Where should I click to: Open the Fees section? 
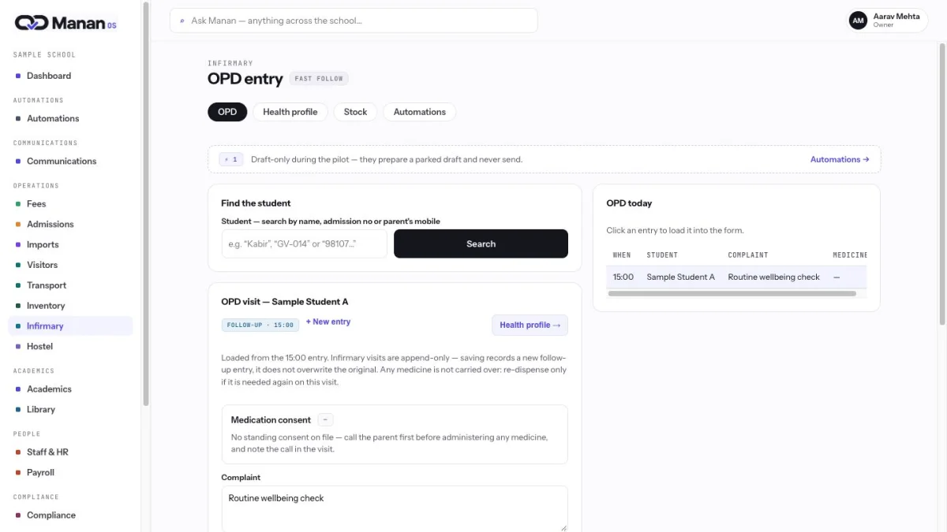point(36,203)
